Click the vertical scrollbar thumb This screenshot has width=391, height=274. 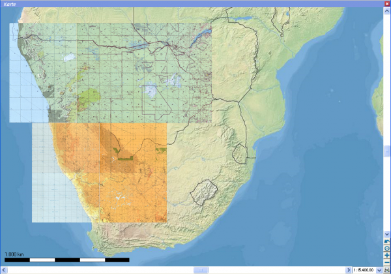[386, 151]
